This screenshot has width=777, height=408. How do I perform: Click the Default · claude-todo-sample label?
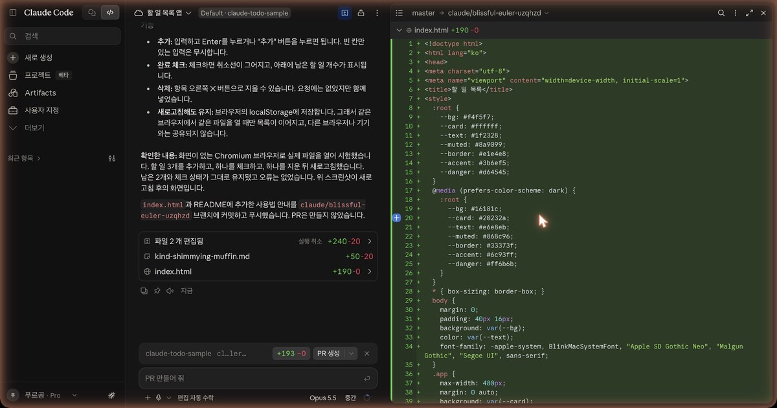pos(244,13)
